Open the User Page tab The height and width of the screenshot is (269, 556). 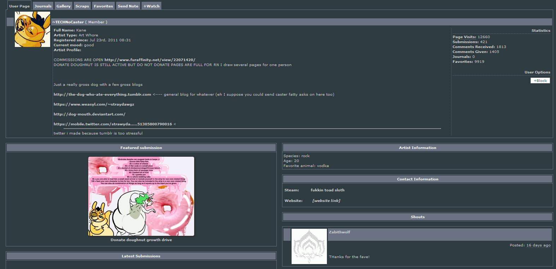(19, 6)
